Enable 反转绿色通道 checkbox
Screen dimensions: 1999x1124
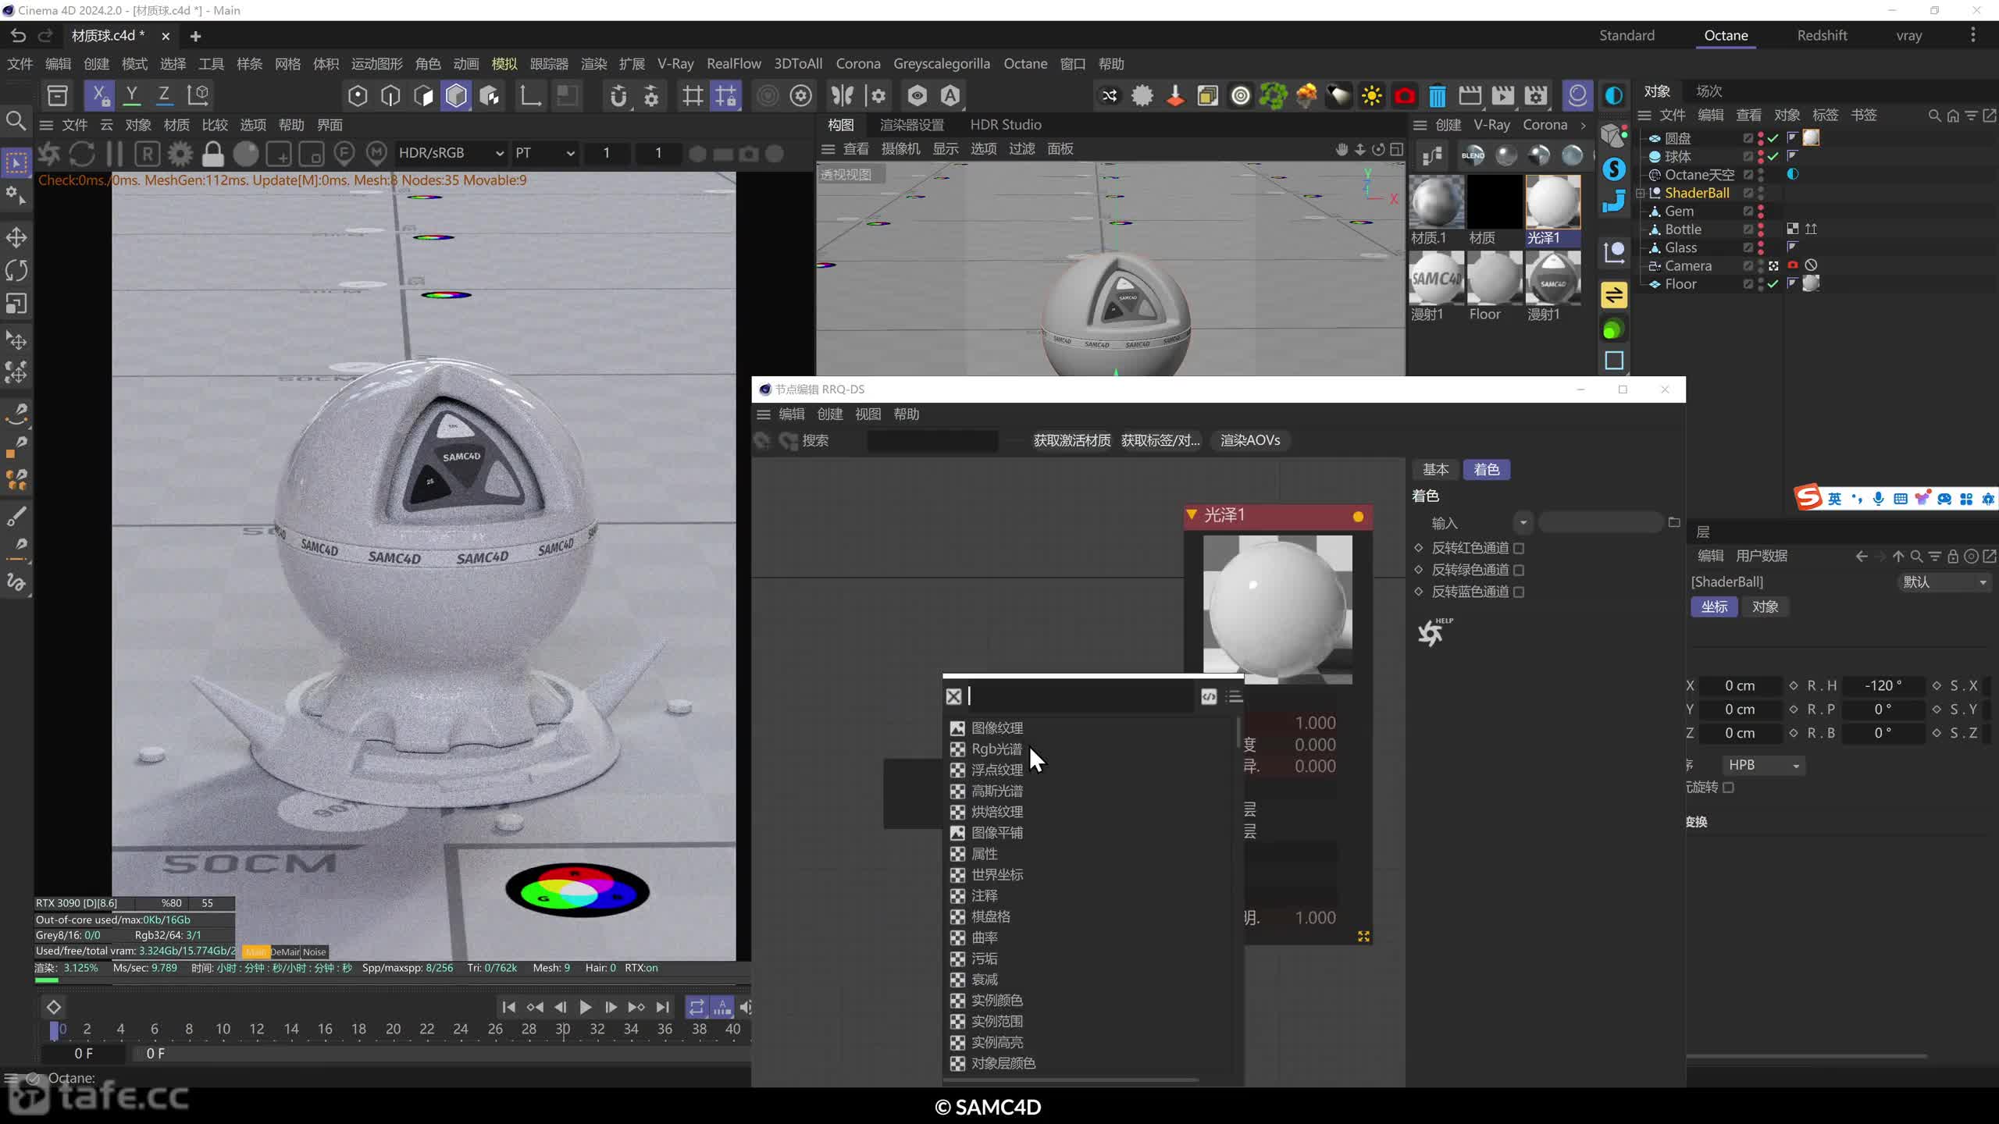[1519, 570]
